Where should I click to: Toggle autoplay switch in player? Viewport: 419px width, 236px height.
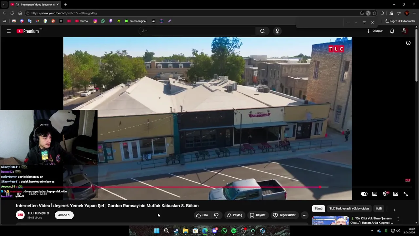click(x=364, y=194)
